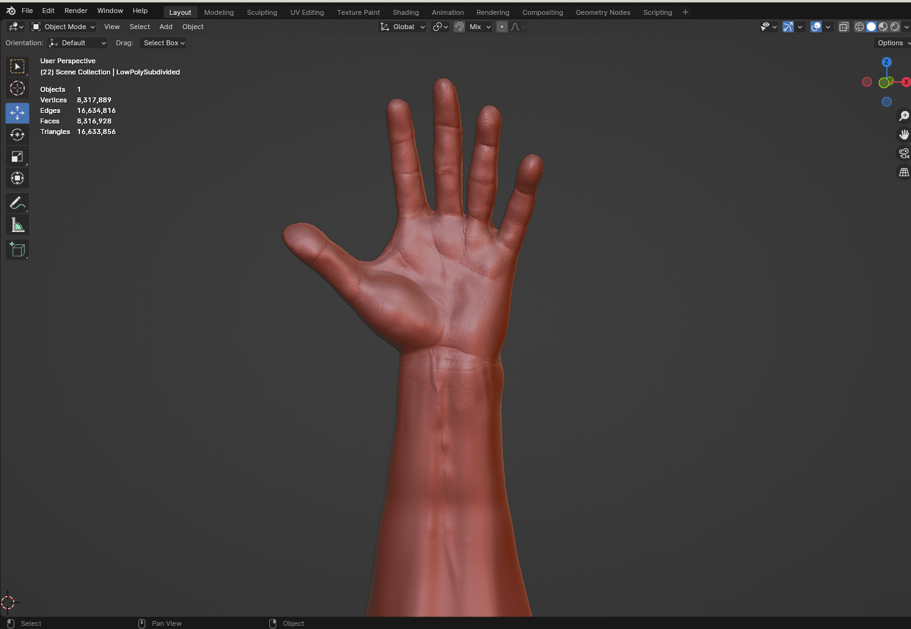Switch to wireframe viewport shading
The image size is (911, 629).
click(859, 27)
